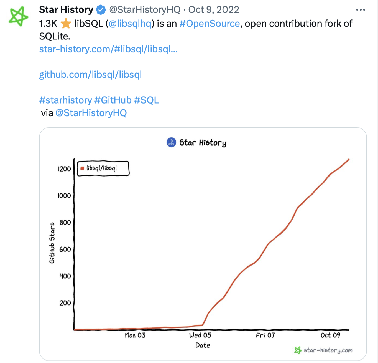Image resolution: width=378 pixels, height=363 pixels.
Task: Click the blue verified badge icon
Action: coord(101,10)
